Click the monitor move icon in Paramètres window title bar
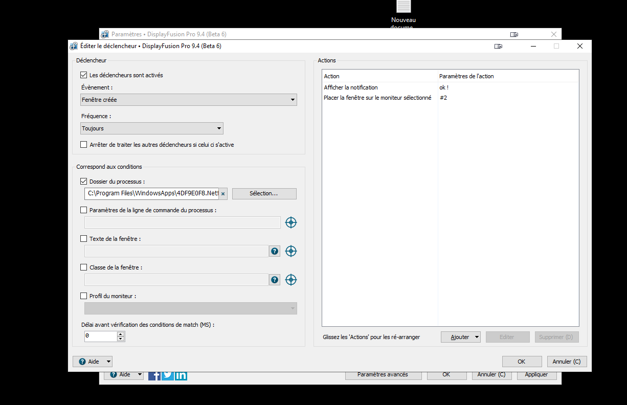The height and width of the screenshot is (405, 627). (x=514, y=34)
